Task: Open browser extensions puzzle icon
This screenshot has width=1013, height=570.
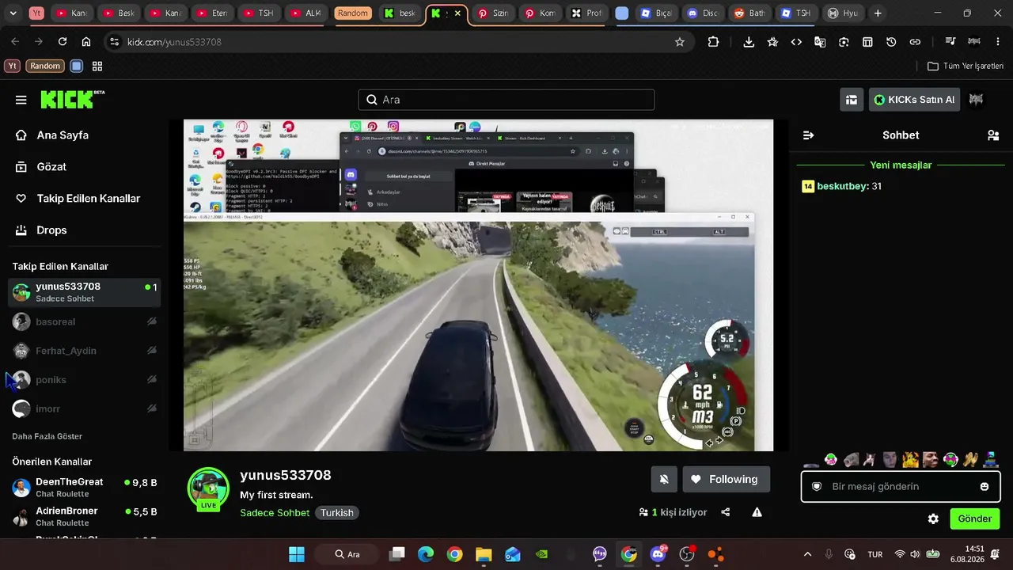Action: click(713, 42)
